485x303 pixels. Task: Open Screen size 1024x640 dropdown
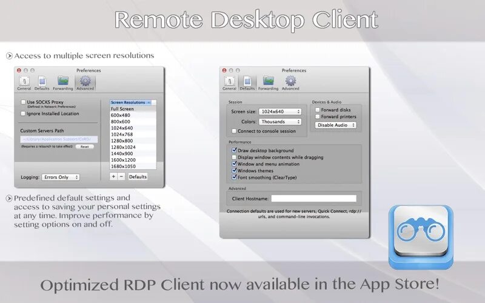(x=280, y=112)
